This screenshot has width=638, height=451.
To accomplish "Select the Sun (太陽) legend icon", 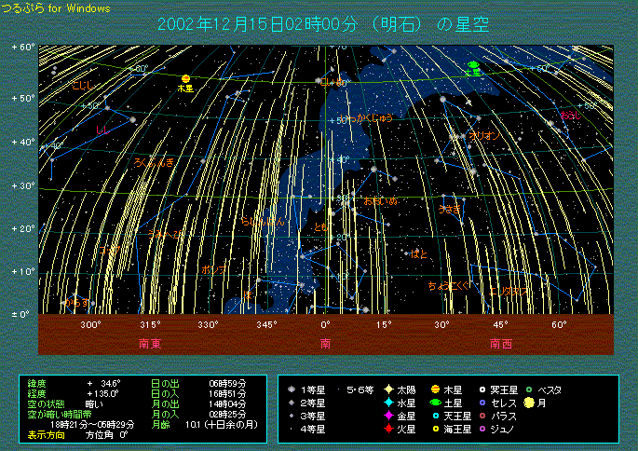I will click(387, 389).
